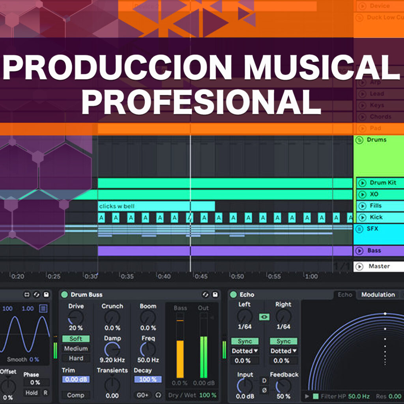
Task: Click Echo D clip dry button
Action: [264, 381]
